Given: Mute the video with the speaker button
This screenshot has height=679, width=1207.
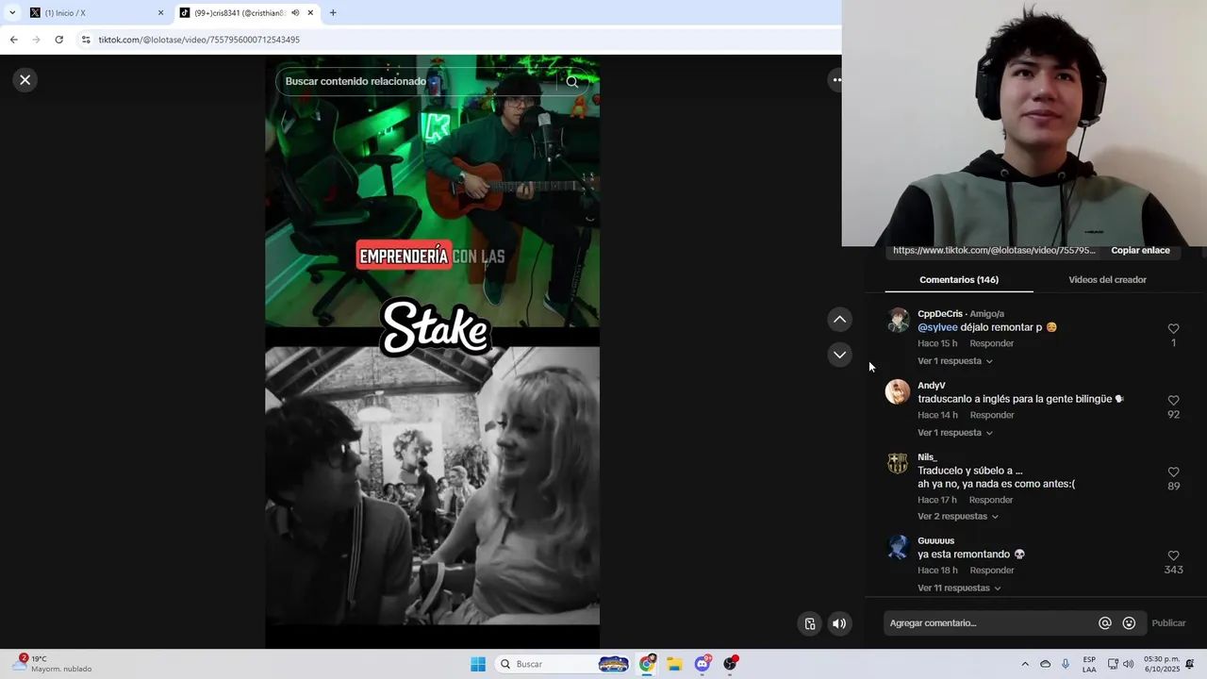Looking at the screenshot, I should [x=839, y=623].
